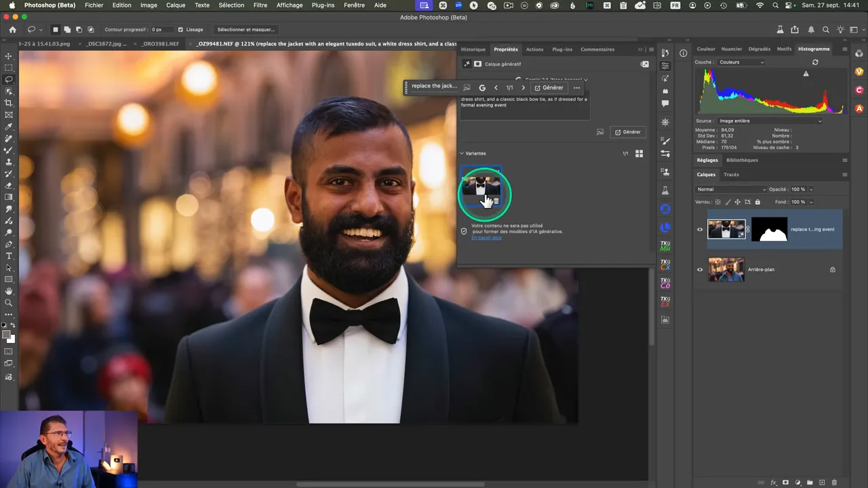Image resolution: width=868 pixels, height=488 pixels.
Task: Pick the Type (text) tool
Action: click(x=9, y=256)
